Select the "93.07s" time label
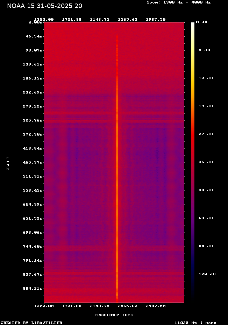The height and width of the screenshot is (325, 228). pos(34,50)
